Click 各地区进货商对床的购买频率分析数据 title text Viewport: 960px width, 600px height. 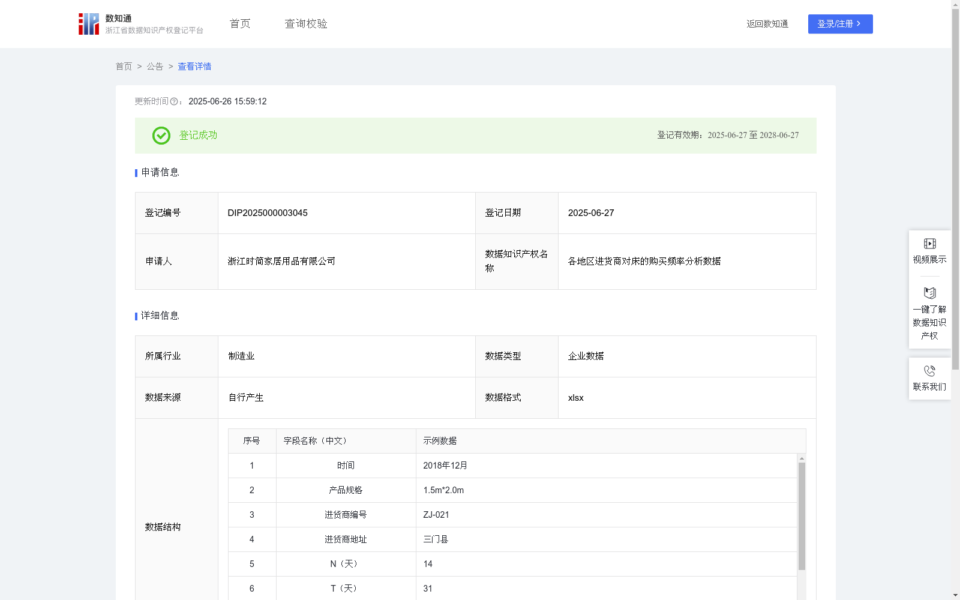[x=644, y=262]
